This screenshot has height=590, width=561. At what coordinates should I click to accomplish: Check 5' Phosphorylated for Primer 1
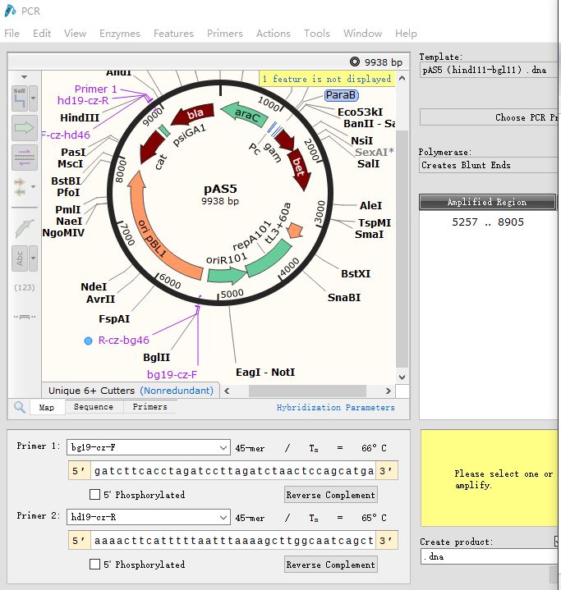95,495
